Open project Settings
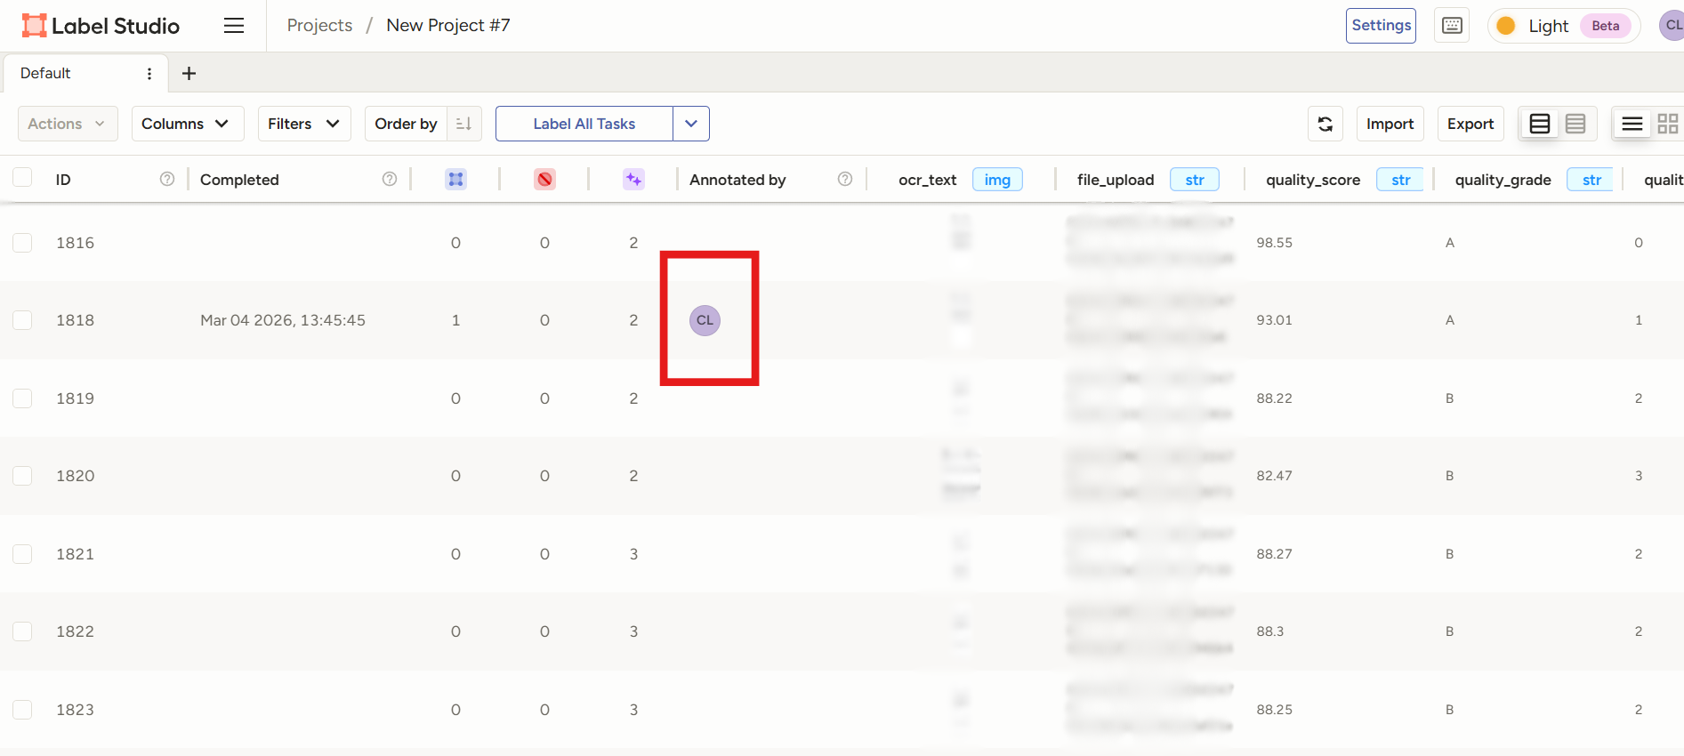This screenshot has width=1684, height=756. tap(1380, 26)
